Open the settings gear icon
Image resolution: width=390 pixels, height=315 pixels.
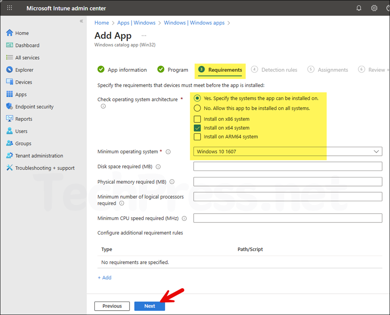(x=374, y=8)
